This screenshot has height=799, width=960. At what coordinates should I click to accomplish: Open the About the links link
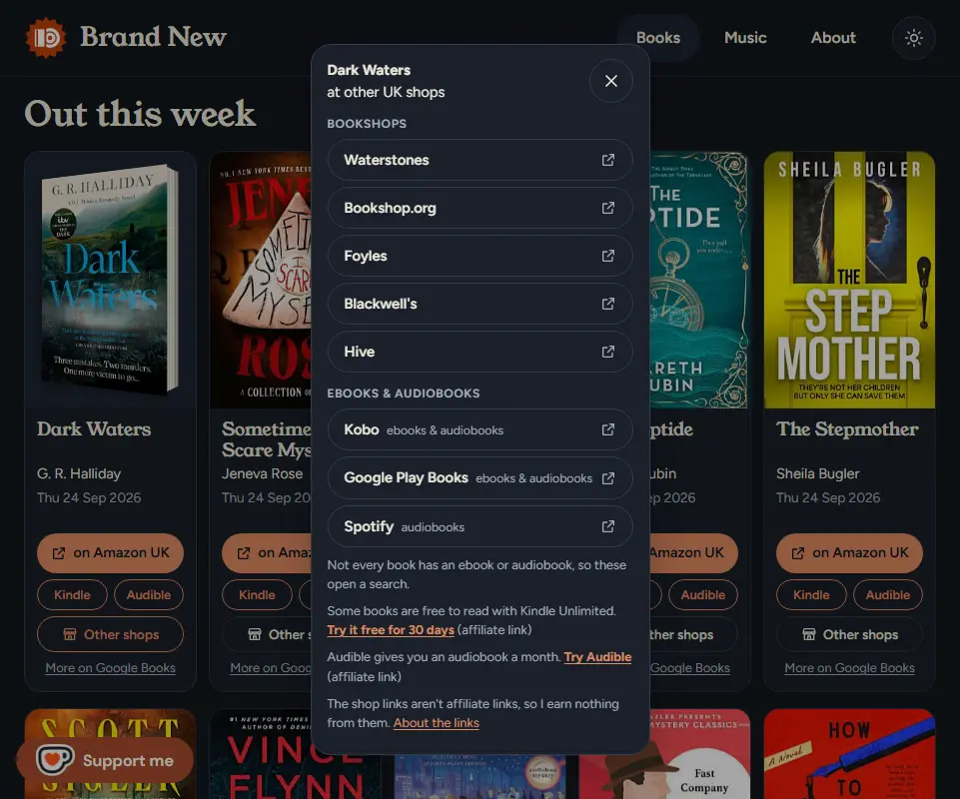[x=436, y=723]
